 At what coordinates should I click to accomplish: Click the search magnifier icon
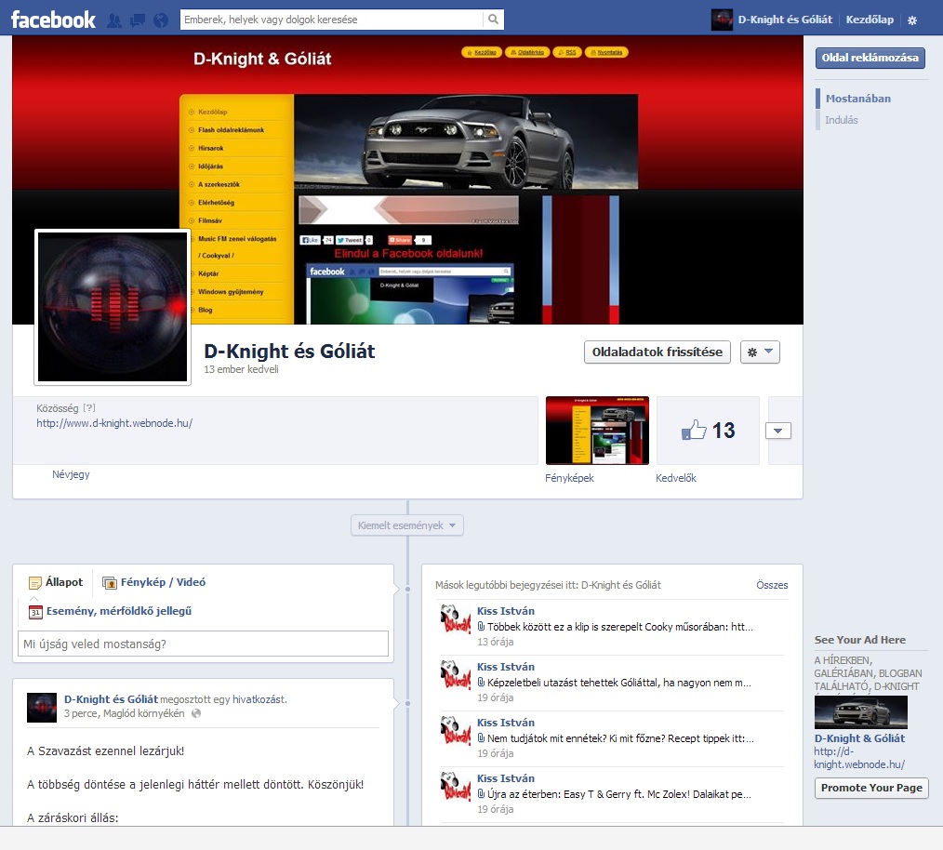(x=493, y=20)
